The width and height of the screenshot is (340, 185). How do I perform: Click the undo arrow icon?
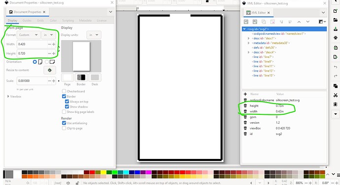pyautogui.click(x=336, y=67)
